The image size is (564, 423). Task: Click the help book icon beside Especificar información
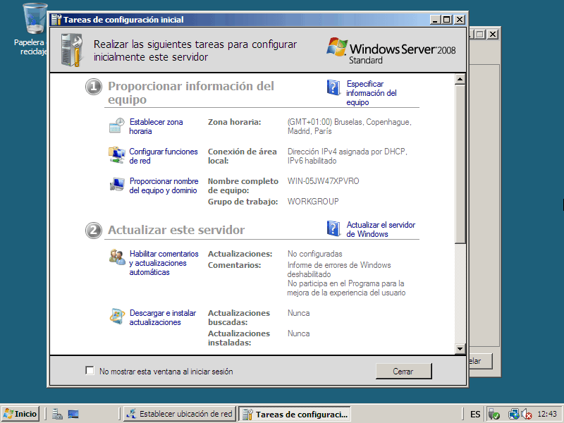[x=333, y=87]
